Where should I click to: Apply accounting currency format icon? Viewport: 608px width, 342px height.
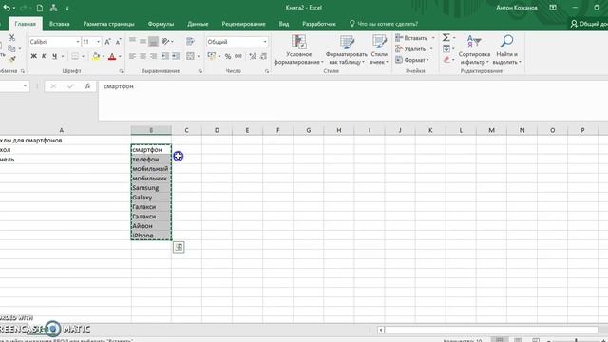click(211, 56)
